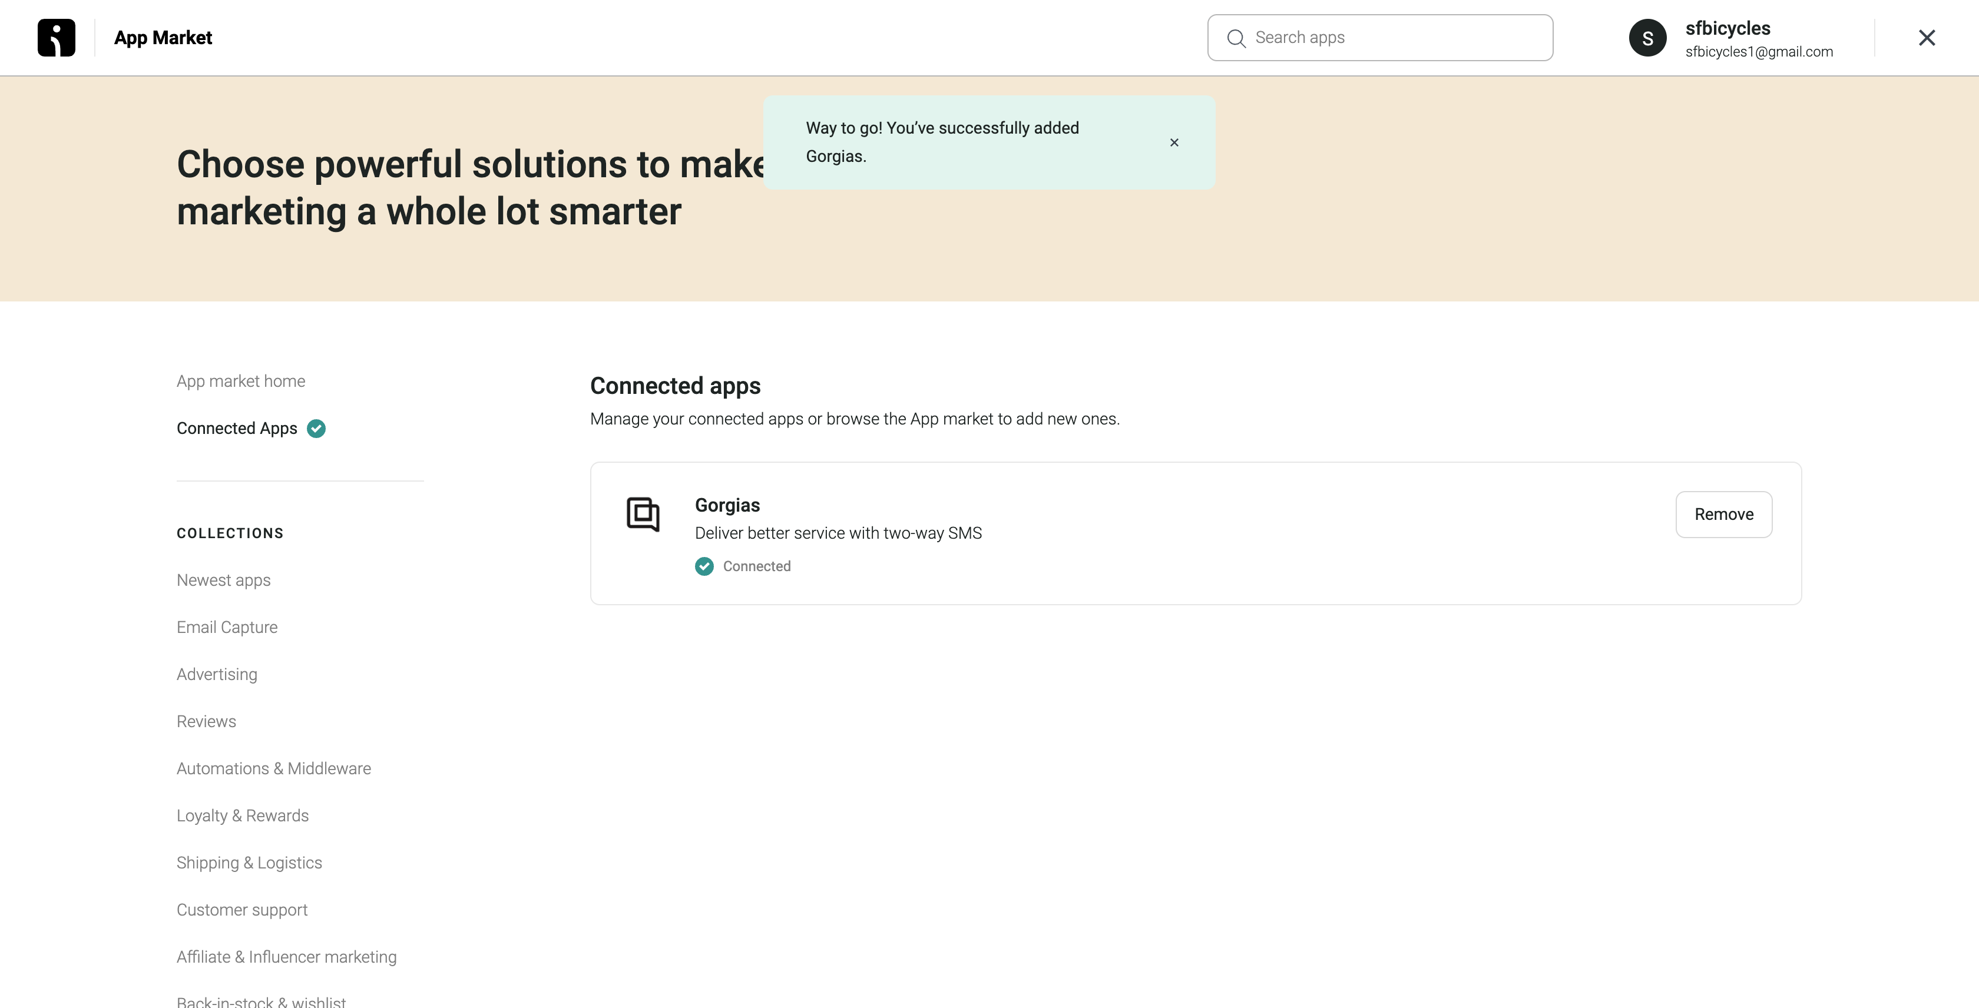Select the Advertising collection
This screenshot has height=1008, width=1979.
217,674
